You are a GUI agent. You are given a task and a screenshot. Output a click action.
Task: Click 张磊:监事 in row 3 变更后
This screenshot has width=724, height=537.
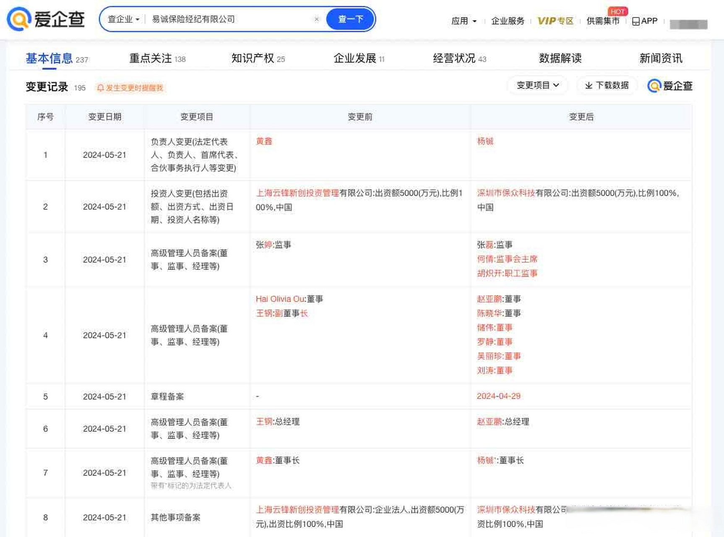click(495, 245)
